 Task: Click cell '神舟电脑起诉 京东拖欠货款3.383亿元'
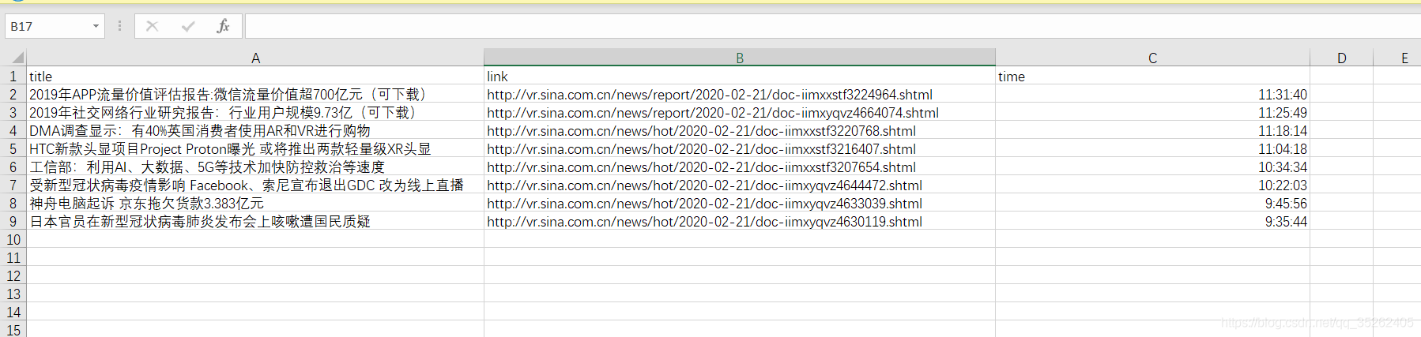point(255,204)
